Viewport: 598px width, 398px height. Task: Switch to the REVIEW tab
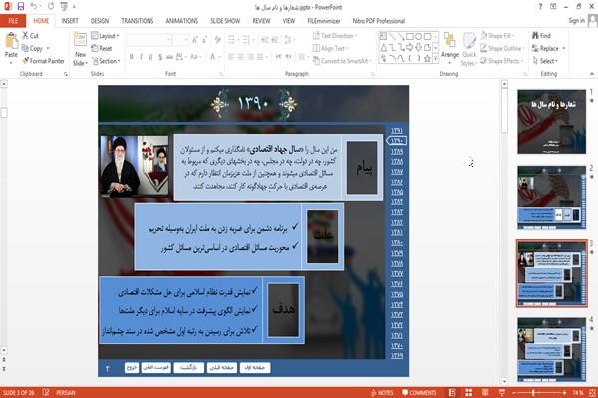pos(261,21)
